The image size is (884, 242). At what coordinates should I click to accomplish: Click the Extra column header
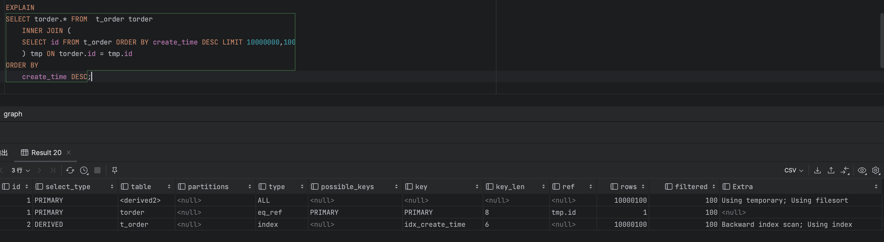[743, 187]
